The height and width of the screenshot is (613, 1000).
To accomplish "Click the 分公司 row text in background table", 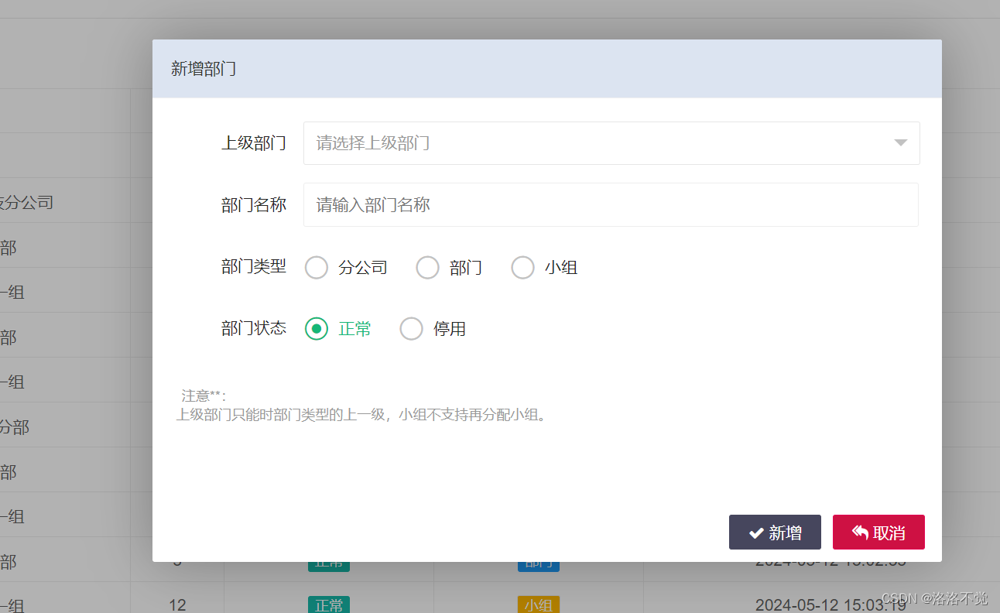I will pos(26,203).
